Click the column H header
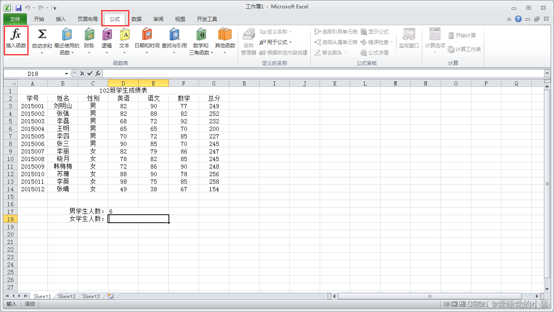Screen dimensions: 554x312 point(244,83)
